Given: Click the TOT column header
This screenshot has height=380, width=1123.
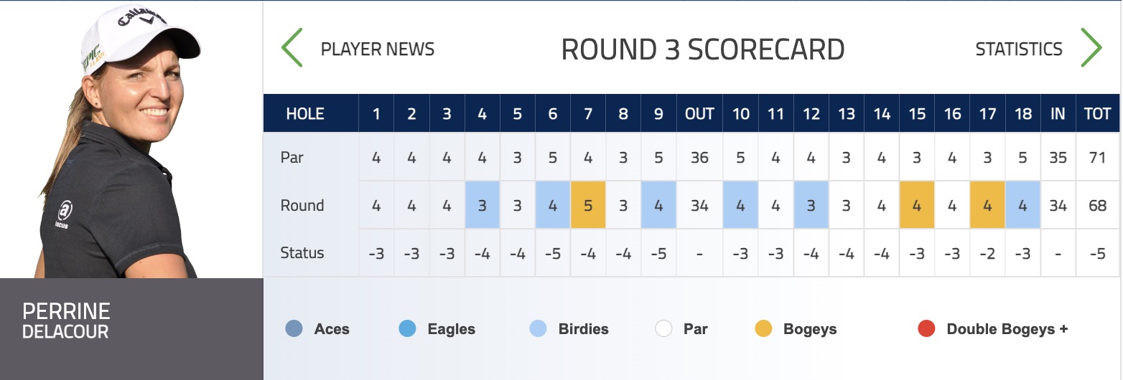Looking at the screenshot, I should 1098,113.
